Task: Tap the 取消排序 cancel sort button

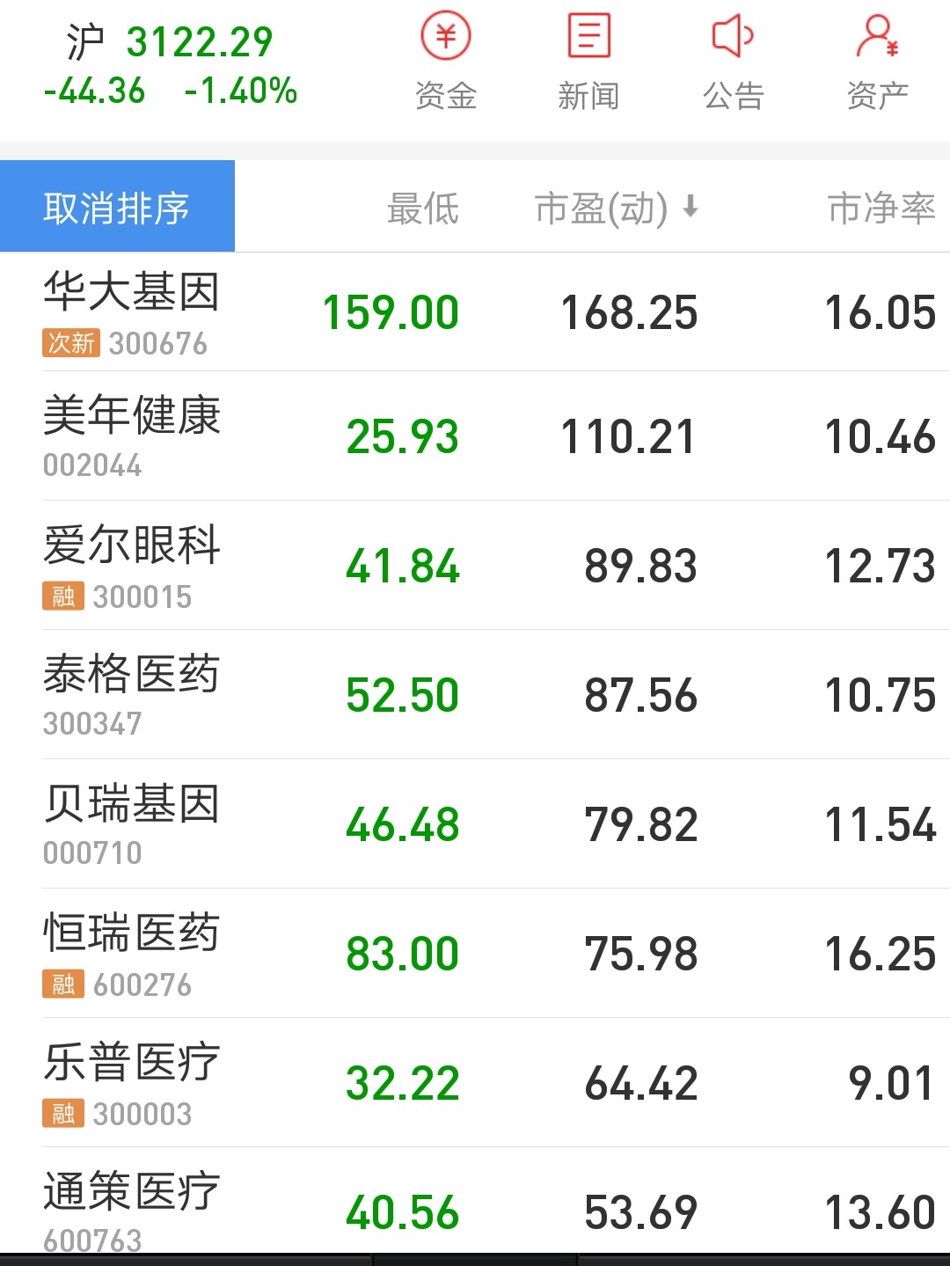Action: (117, 206)
